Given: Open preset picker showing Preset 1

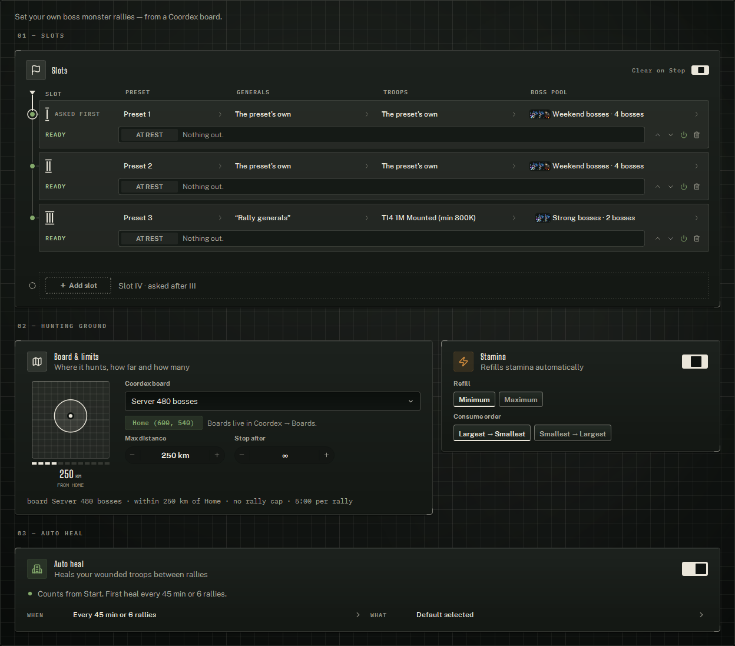Looking at the screenshot, I should 173,114.
